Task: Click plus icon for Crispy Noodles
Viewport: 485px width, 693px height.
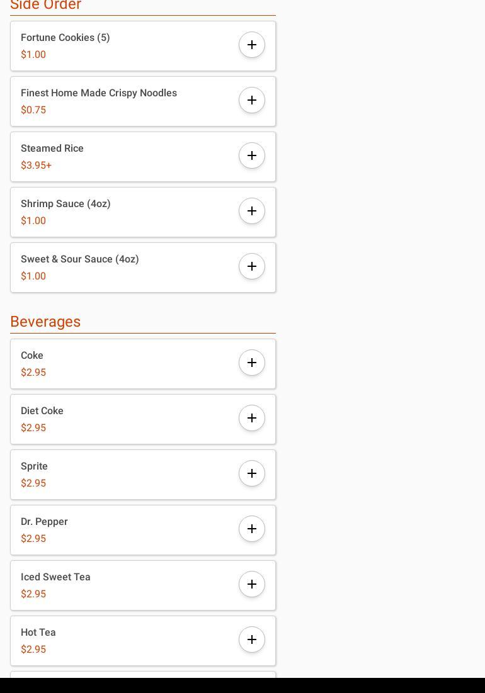Action: [x=252, y=100]
